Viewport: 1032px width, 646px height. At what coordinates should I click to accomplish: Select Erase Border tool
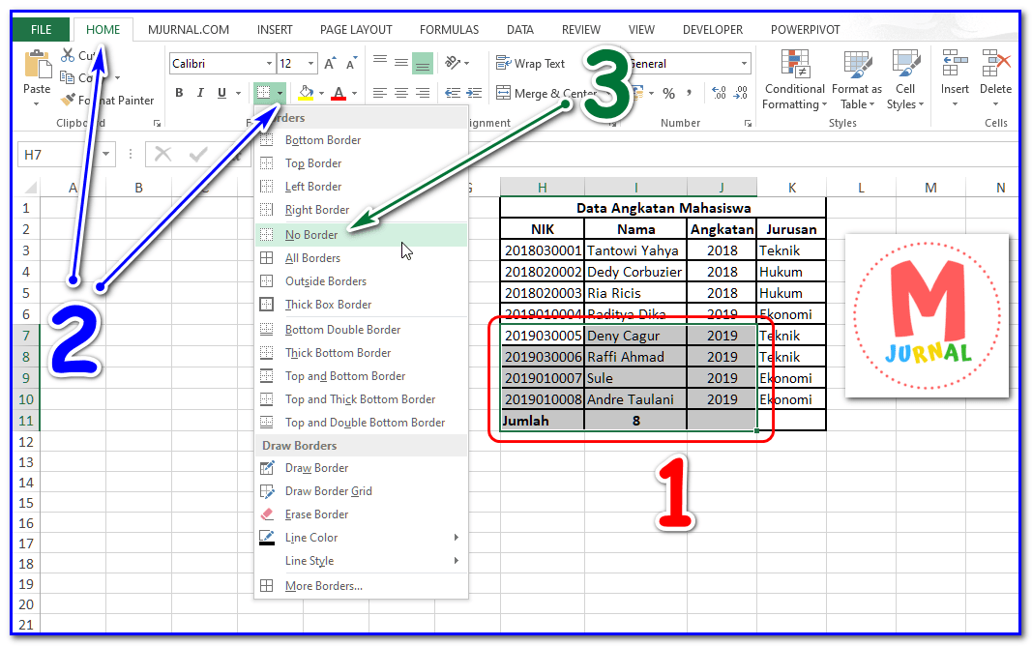pos(361,514)
